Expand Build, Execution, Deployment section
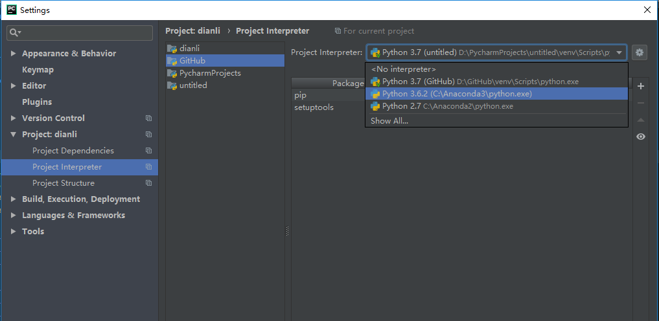The height and width of the screenshot is (321, 659). (13, 199)
